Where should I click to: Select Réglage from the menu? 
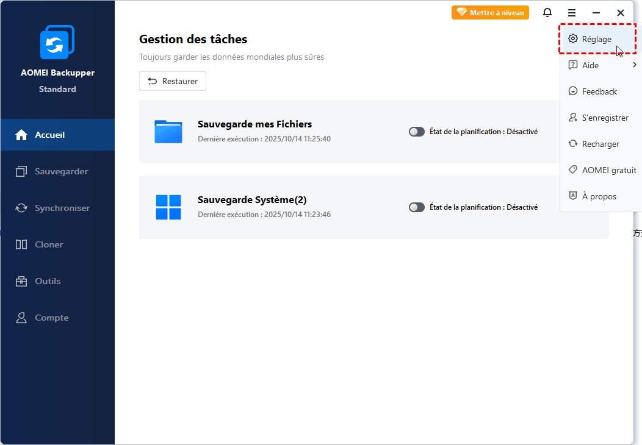598,39
